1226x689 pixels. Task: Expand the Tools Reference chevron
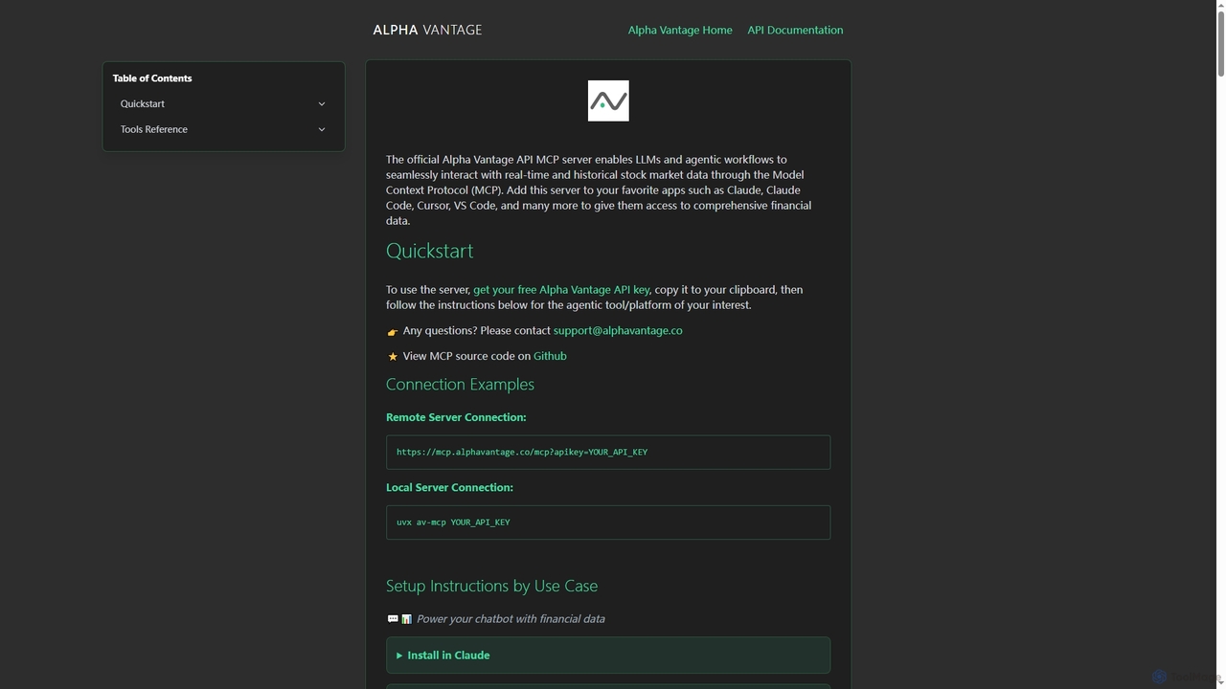point(322,129)
